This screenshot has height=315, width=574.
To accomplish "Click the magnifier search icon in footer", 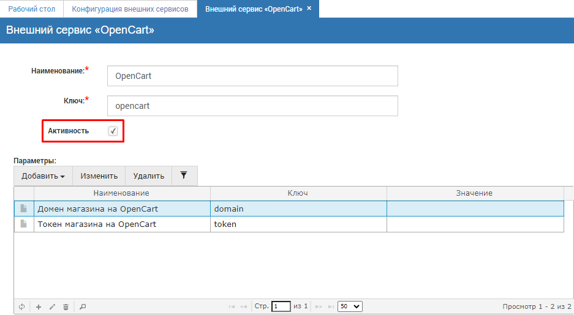I will (83, 306).
